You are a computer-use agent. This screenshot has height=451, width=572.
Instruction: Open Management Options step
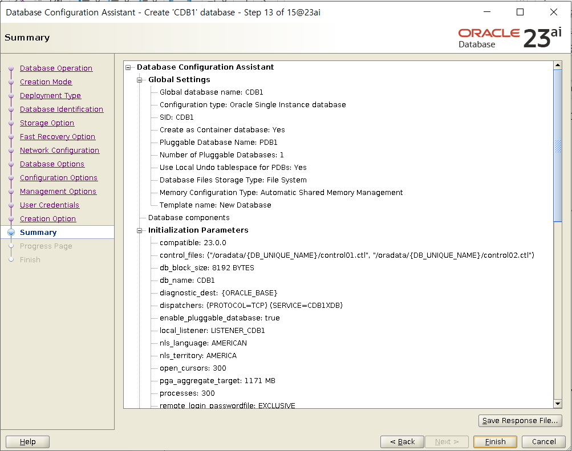point(58,192)
